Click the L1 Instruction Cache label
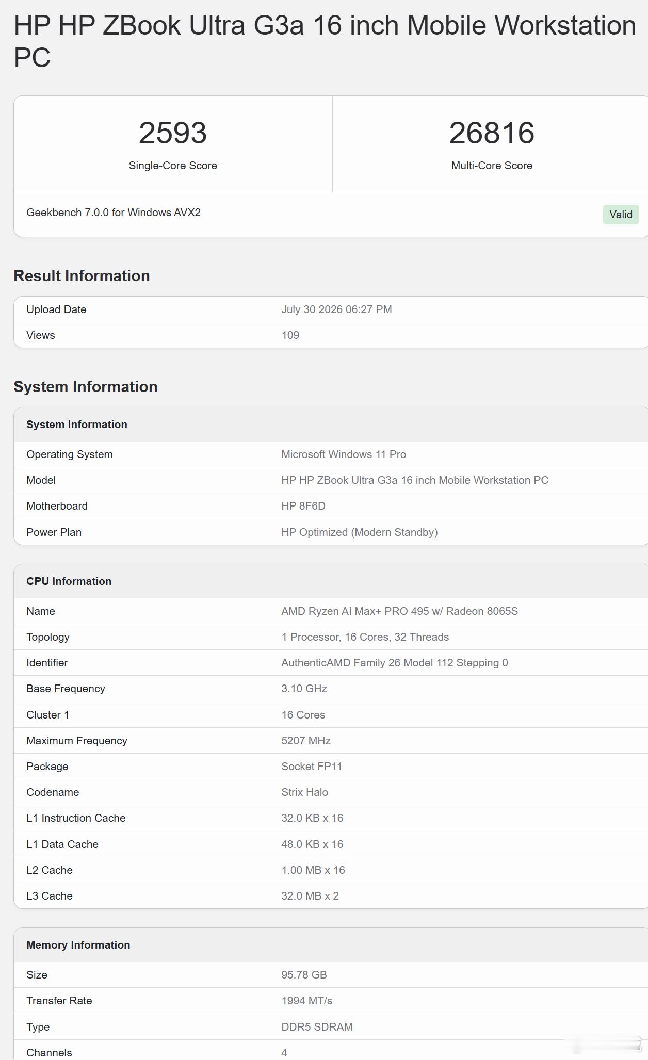This screenshot has width=648, height=1060. [76, 818]
